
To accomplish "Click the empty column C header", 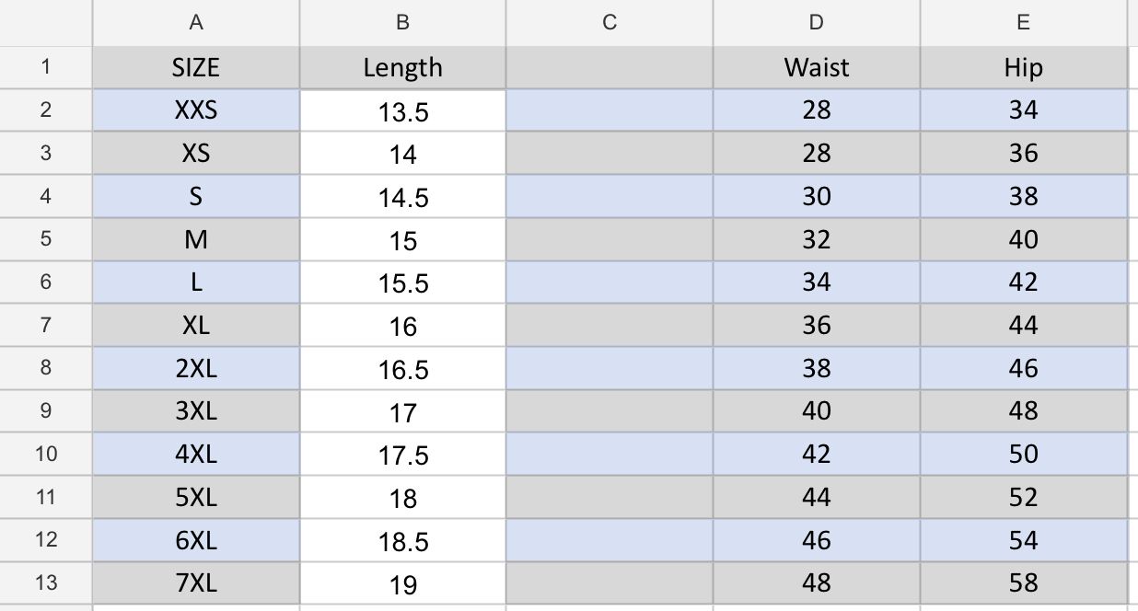I will 609,23.
